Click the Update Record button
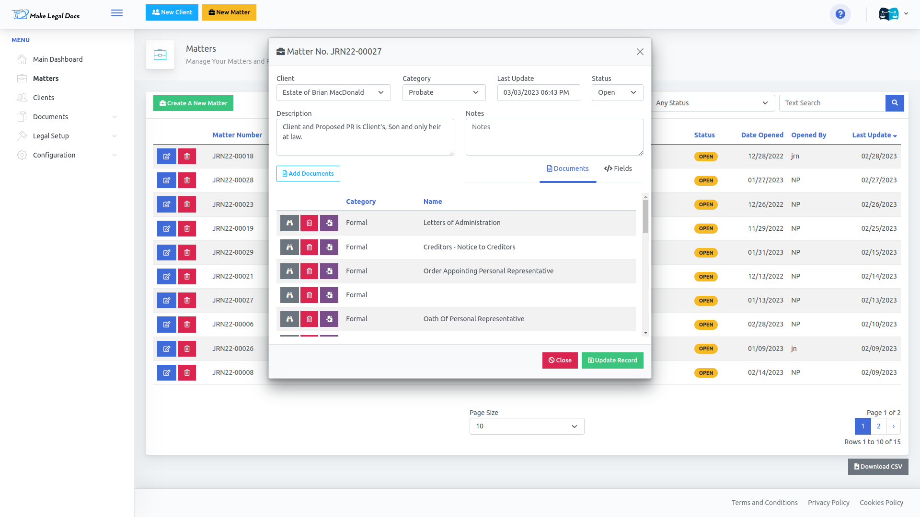Screen dimensions: 920x517 612,360
